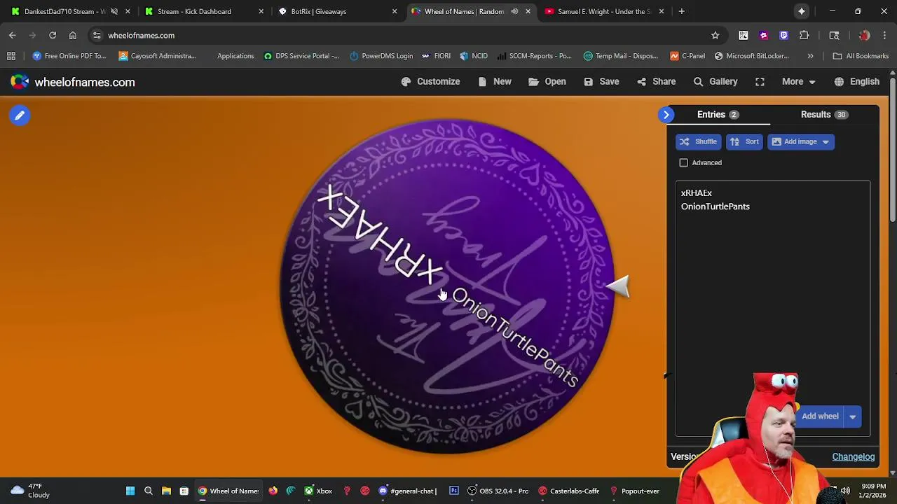Reload the current page
Screen dimensions: 897x504
pos(53,35)
